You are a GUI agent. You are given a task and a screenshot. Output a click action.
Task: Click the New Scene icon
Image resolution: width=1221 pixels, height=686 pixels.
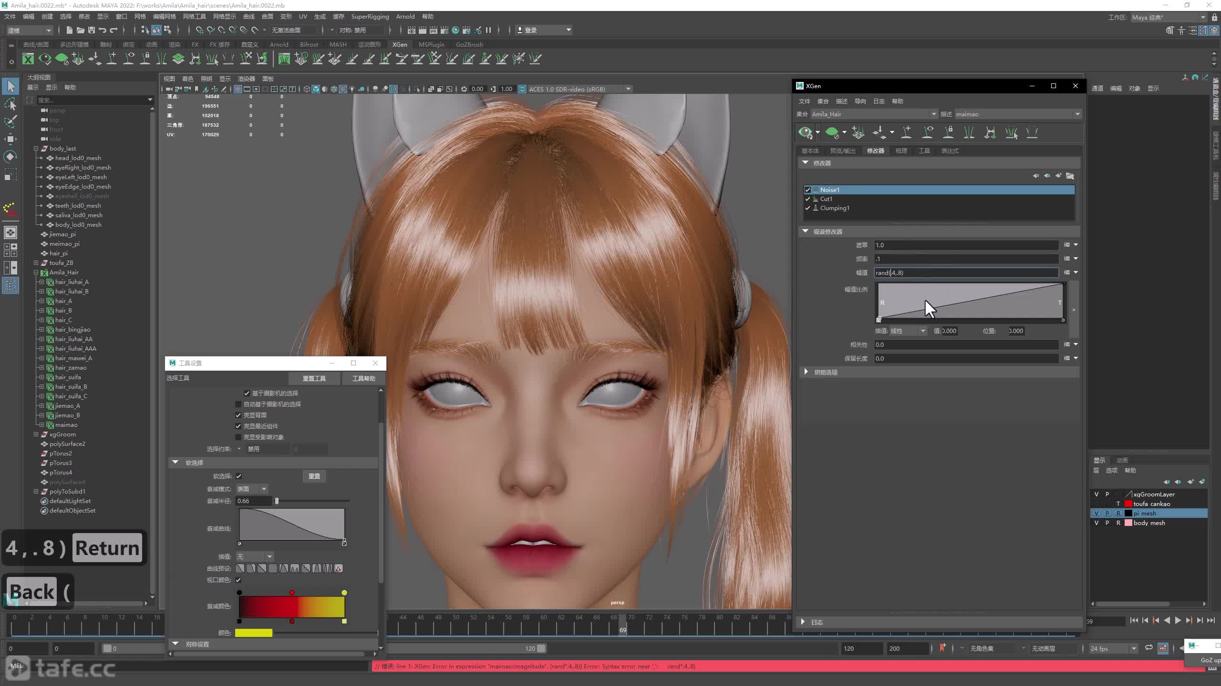69,30
